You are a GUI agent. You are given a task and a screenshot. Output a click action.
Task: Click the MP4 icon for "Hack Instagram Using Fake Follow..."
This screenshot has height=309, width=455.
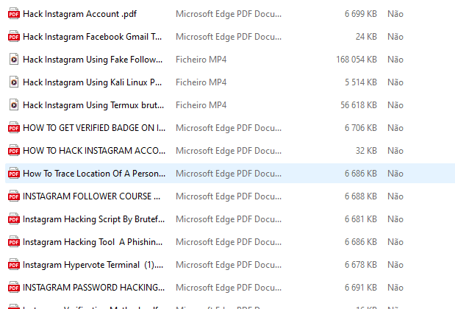pyautogui.click(x=13, y=59)
